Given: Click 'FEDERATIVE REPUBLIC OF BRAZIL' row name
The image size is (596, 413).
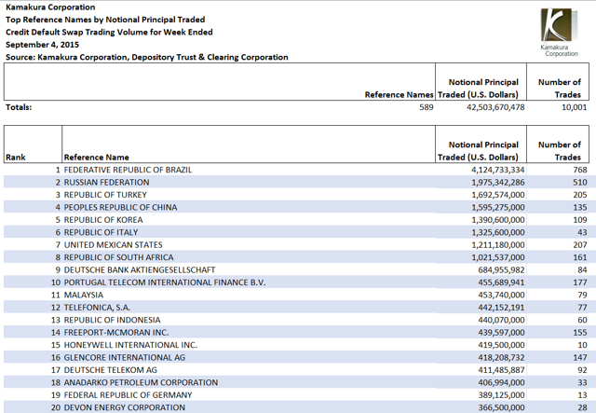Looking at the screenshot, I should coord(128,170).
